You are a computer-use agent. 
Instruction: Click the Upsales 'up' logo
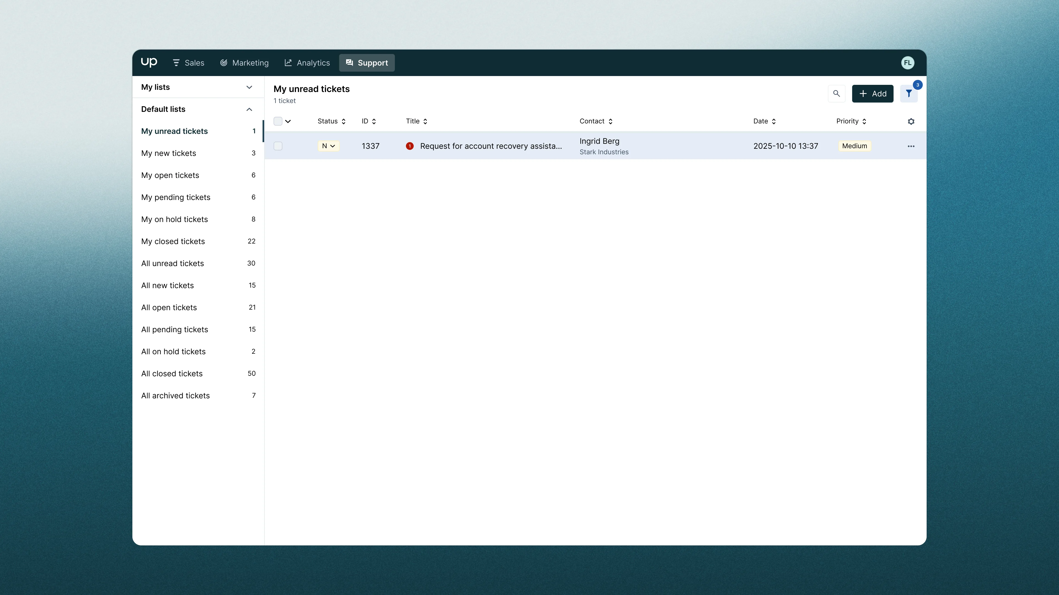click(149, 63)
